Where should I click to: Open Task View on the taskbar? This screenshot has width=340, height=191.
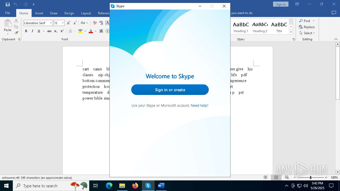click(x=96, y=186)
